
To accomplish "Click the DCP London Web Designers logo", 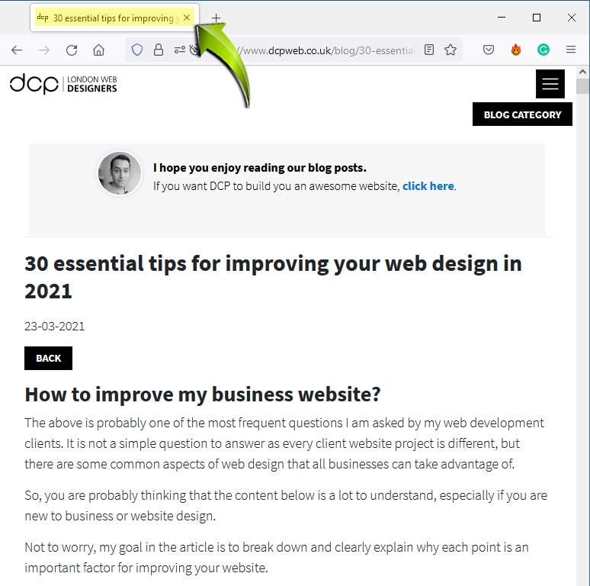I will [63, 84].
